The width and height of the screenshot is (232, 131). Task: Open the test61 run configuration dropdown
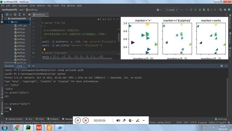(x=171, y=10)
